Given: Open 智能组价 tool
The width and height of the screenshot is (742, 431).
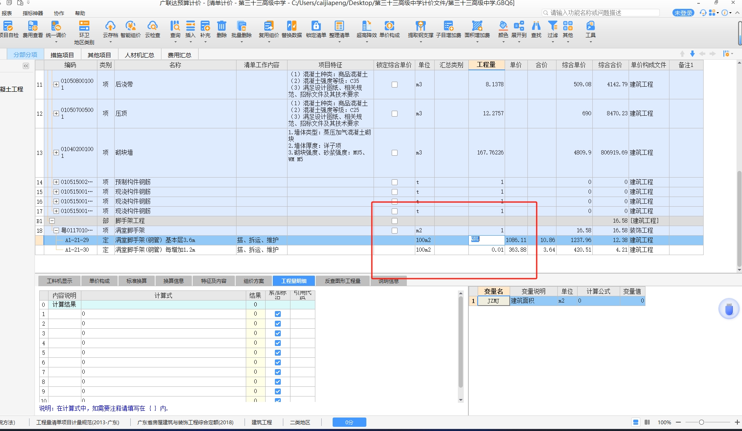Looking at the screenshot, I should 131,29.
